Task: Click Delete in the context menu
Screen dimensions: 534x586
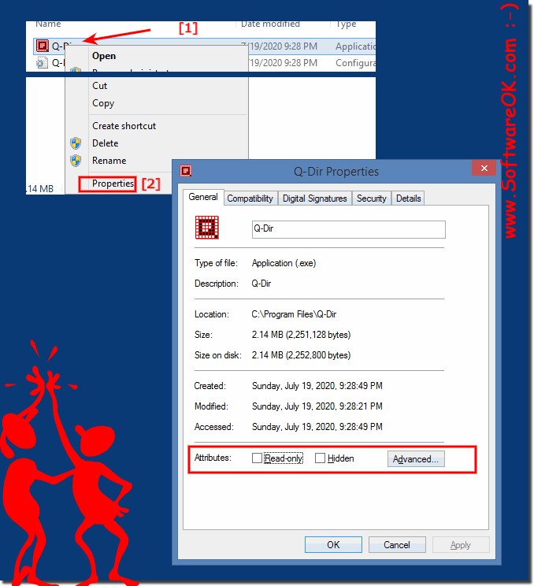Action: (106, 143)
